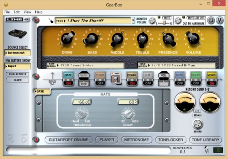Open the Help menu
This screenshot has height=159, width=228.
39,12
